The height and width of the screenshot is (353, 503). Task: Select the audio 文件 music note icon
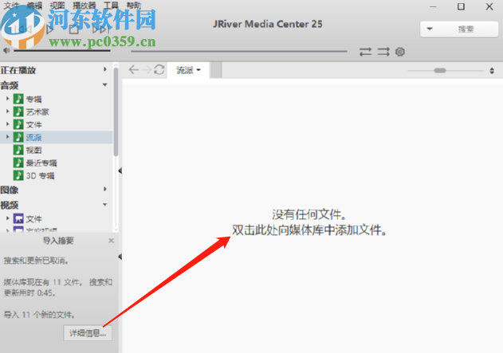click(18, 124)
